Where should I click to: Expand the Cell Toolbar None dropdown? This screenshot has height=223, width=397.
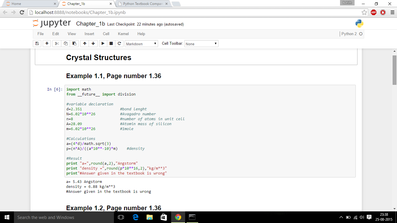pyautogui.click(x=201, y=44)
